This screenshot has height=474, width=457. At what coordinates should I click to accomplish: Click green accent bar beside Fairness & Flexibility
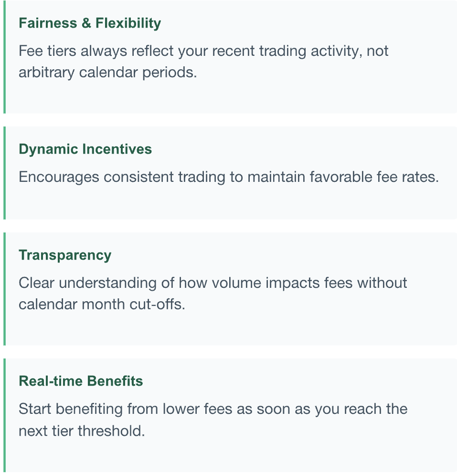click(x=5, y=57)
